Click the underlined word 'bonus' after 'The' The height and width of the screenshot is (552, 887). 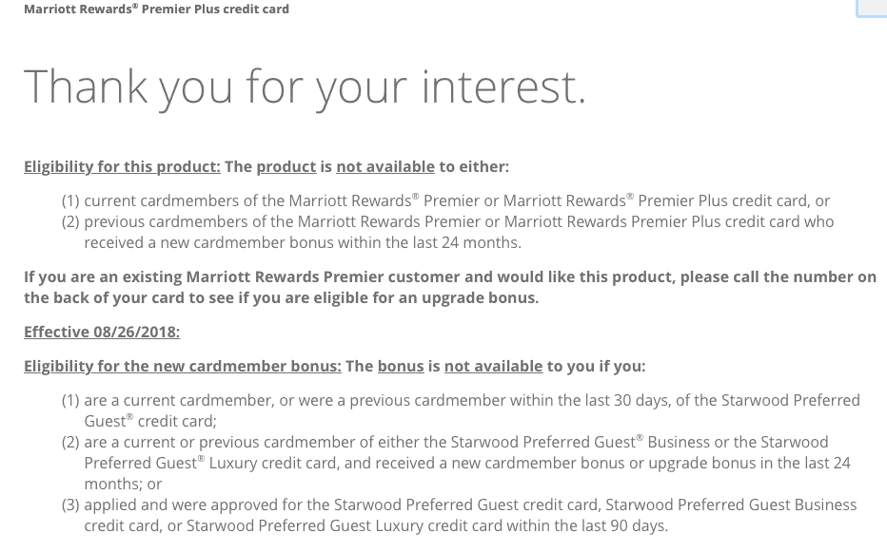coord(401,366)
